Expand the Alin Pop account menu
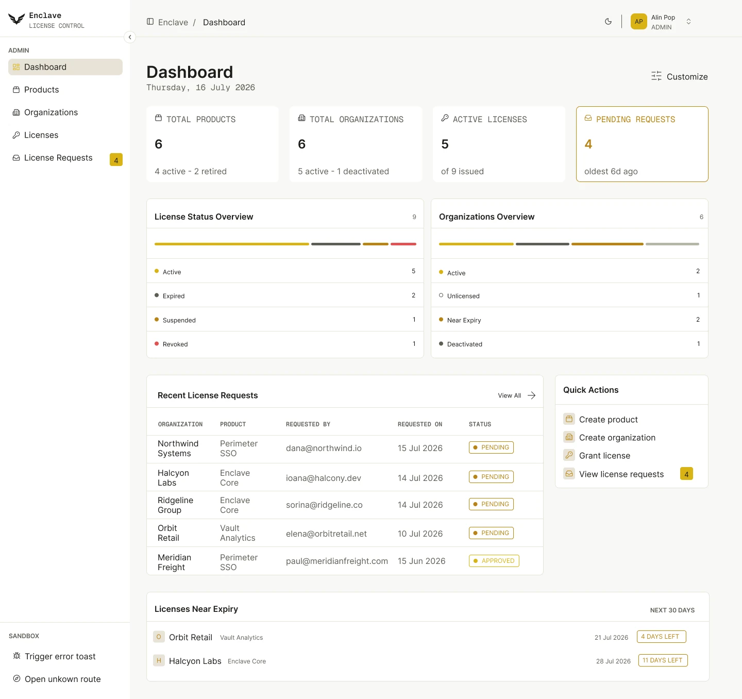The image size is (742, 699). click(x=688, y=22)
